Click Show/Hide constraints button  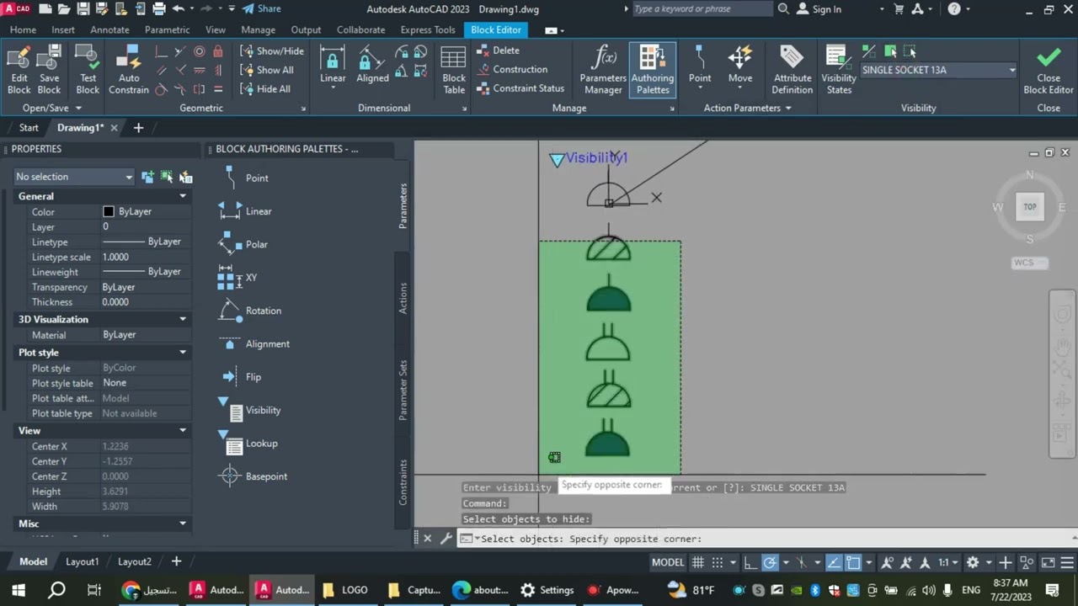[x=272, y=50]
